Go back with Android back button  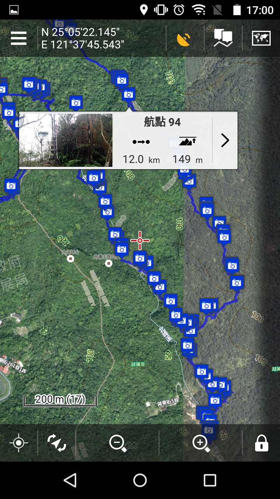coord(70,480)
